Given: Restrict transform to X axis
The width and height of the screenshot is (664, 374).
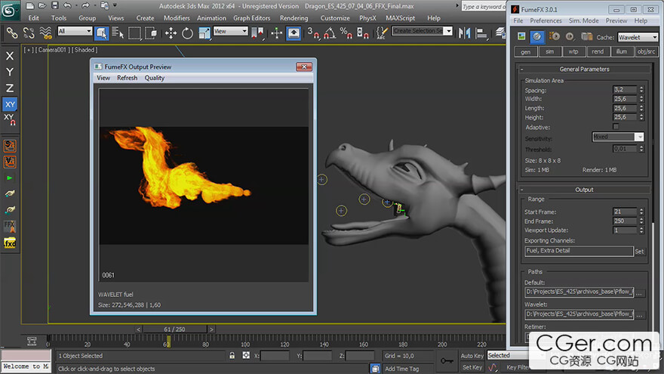Looking at the screenshot, I should click(x=9, y=56).
